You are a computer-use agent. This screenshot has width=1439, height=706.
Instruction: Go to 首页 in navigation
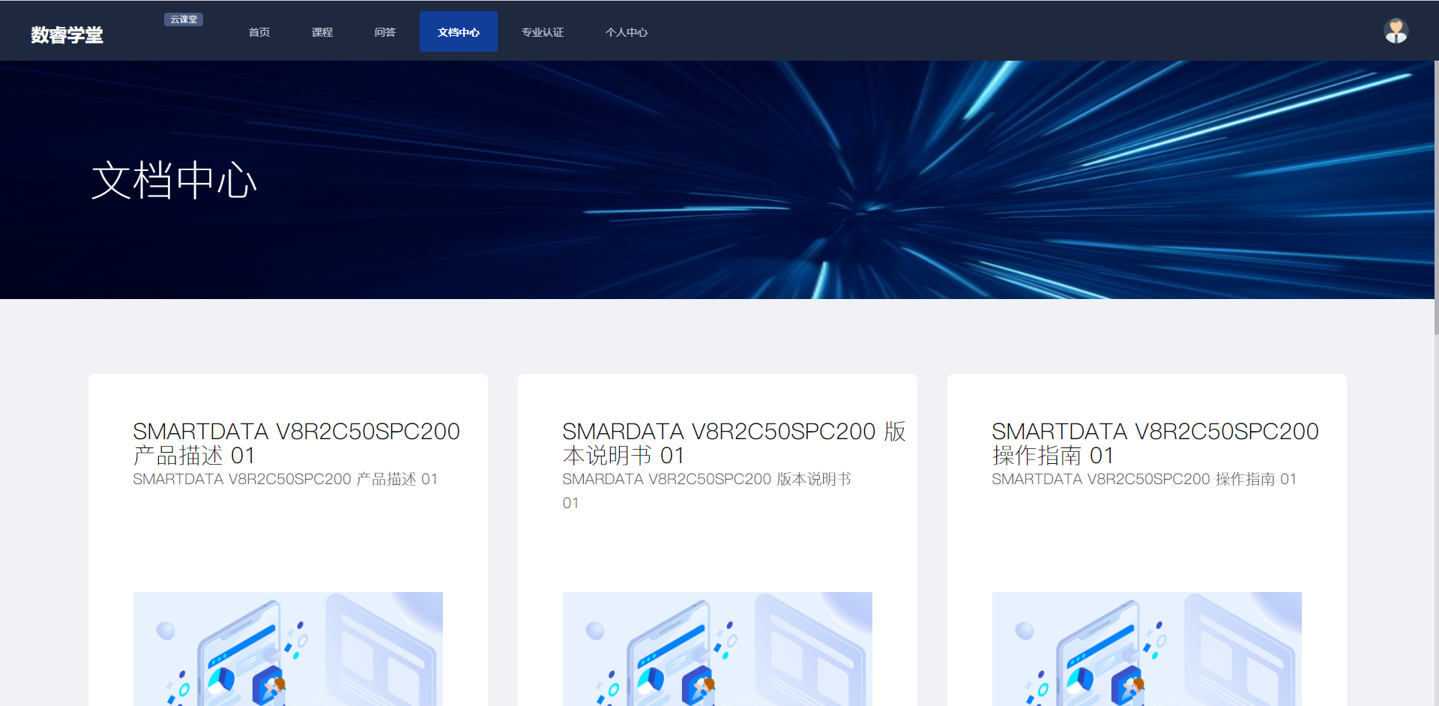259,32
